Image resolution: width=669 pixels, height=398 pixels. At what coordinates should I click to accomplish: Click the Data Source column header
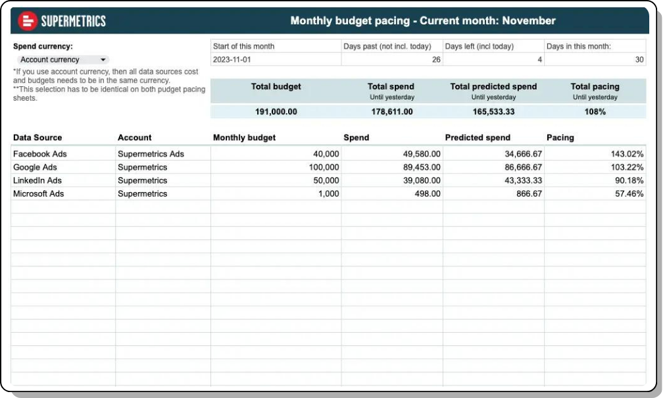tap(37, 137)
